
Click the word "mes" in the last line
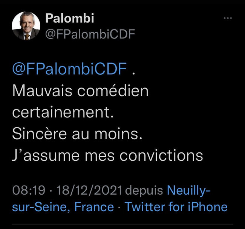tap(100, 157)
